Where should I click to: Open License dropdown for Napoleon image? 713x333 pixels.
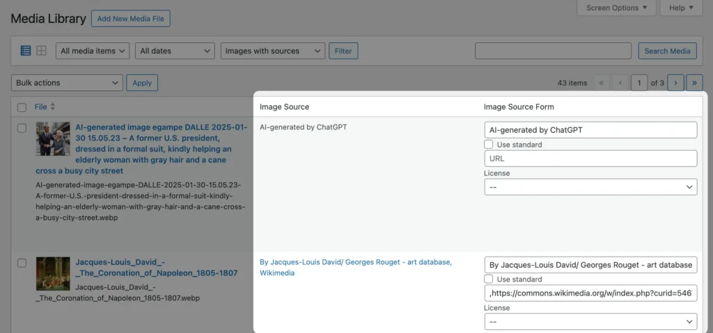(590, 321)
